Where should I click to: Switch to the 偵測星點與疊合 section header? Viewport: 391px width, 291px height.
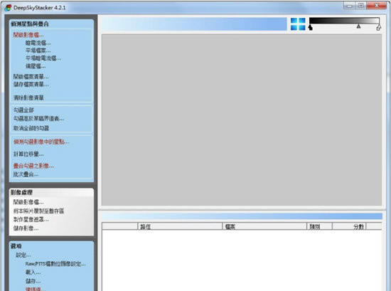click(30, 24)
